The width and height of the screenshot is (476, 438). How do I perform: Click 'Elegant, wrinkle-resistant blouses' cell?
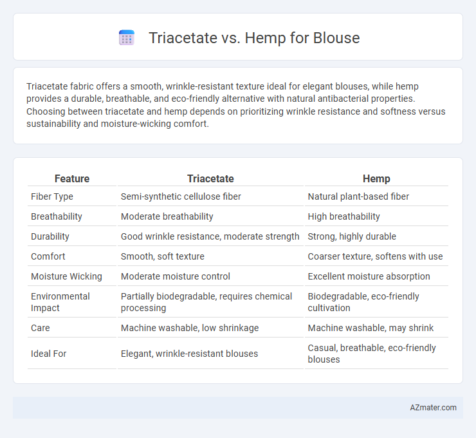tap(189, 354)
